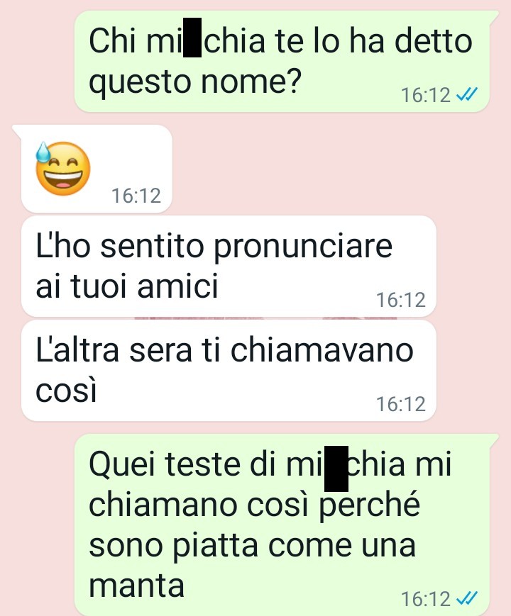Select message 'Chi mi chia te lo ha detto'
The image size is (511, 616).
tap(282, 61)
